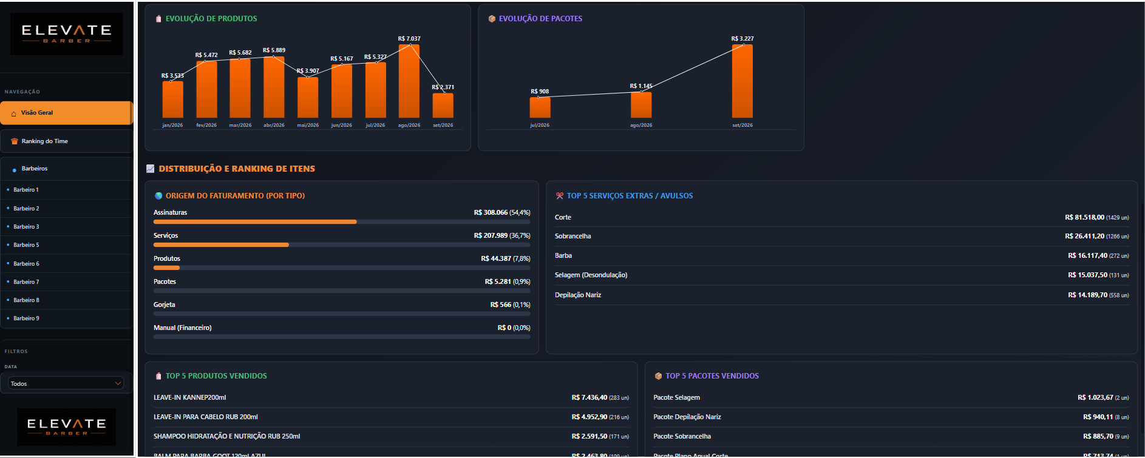The height and width of the screenshot is (458, 1145).
Task: Select the mai/2026 products bar
Action: point(308,98)
